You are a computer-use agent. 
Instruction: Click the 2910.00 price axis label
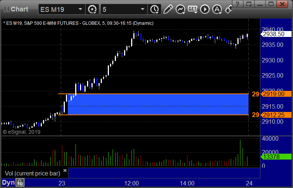pyautogui.click(x=273, y=122)
